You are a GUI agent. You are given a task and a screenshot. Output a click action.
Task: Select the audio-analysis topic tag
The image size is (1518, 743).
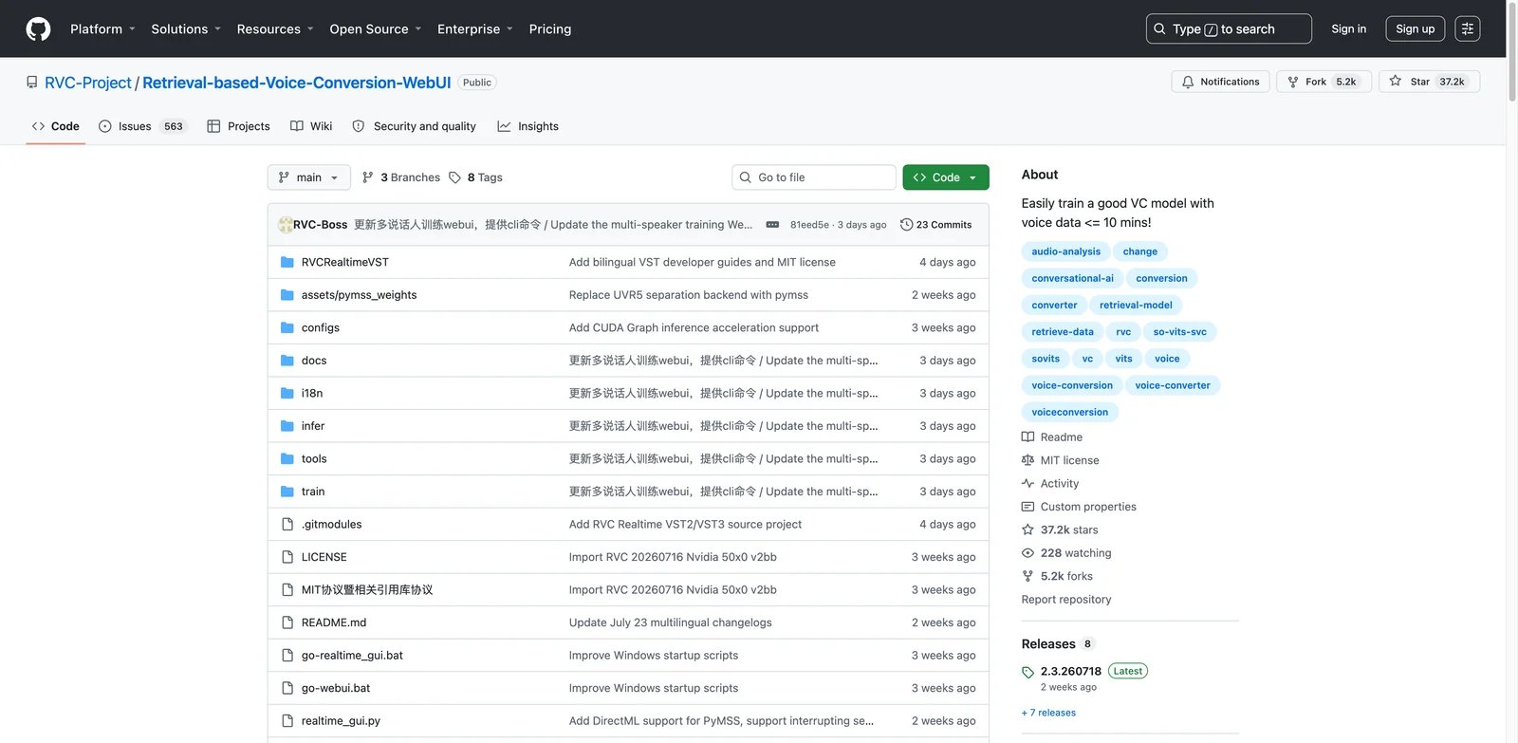pyautogui.click(x=1066, y=251)
